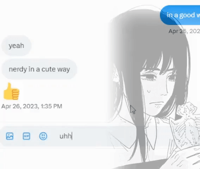Click the "Apr 26, 2023, 1:35 PM" timestamp
200x169 pixels.
tap(32, 106)
